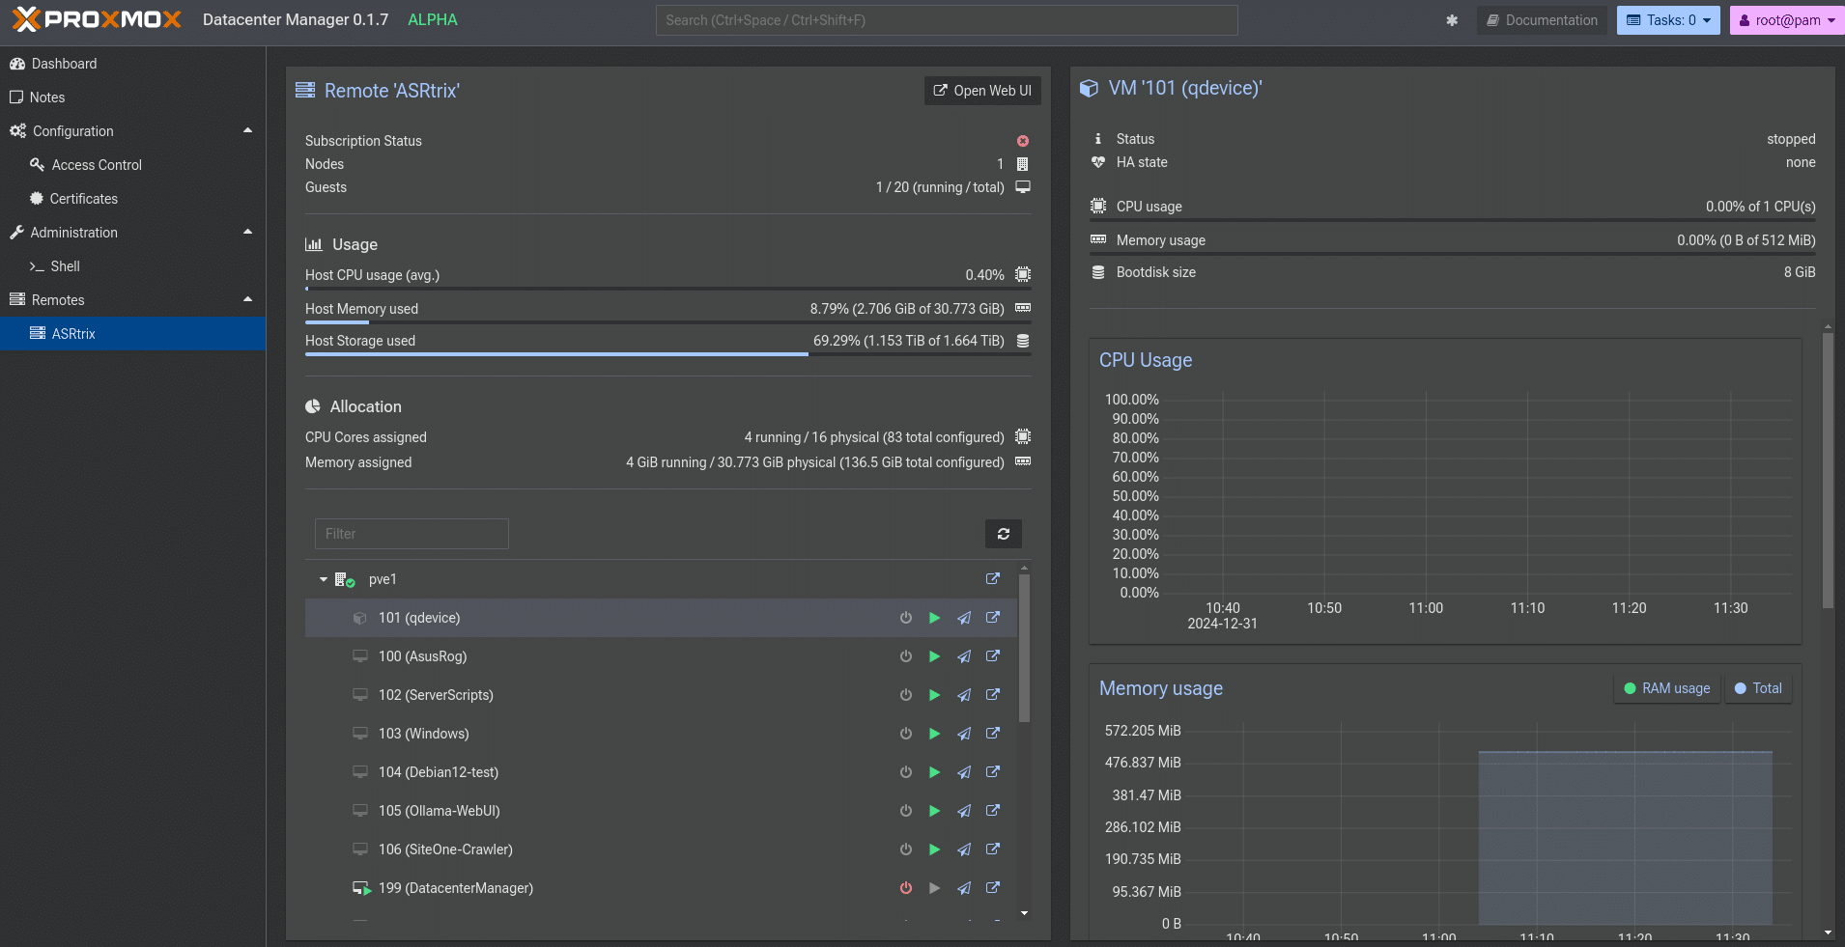Refresh the guest list with the reload icon
Screen dimensions: 1845x947
1004,533
